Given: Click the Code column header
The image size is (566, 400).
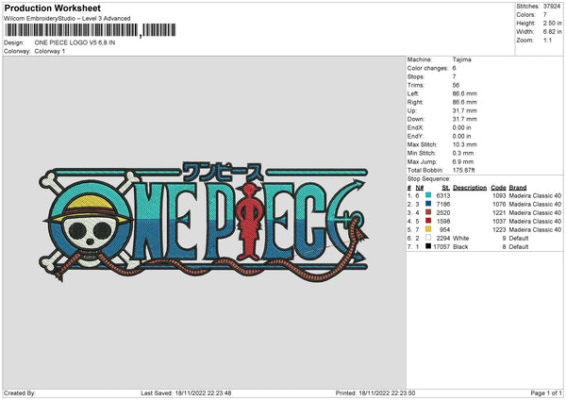Looking at the screenshot, I should 499,187.
